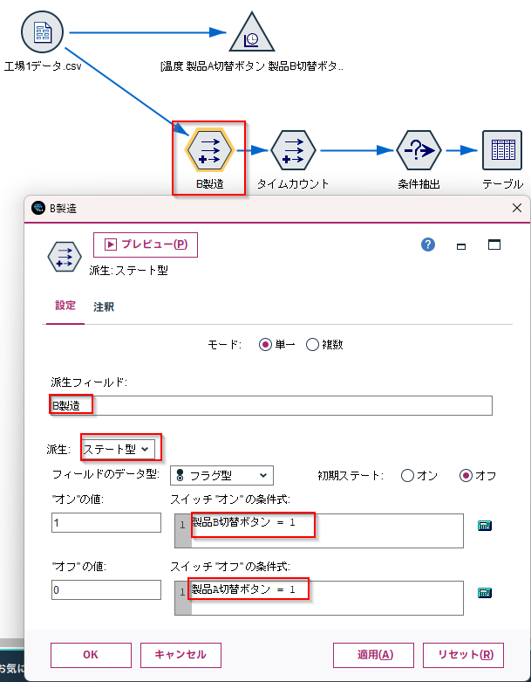
Task: Click the derive node icon in dialog header
Action: pyautogui.click(x=65, y=257)
